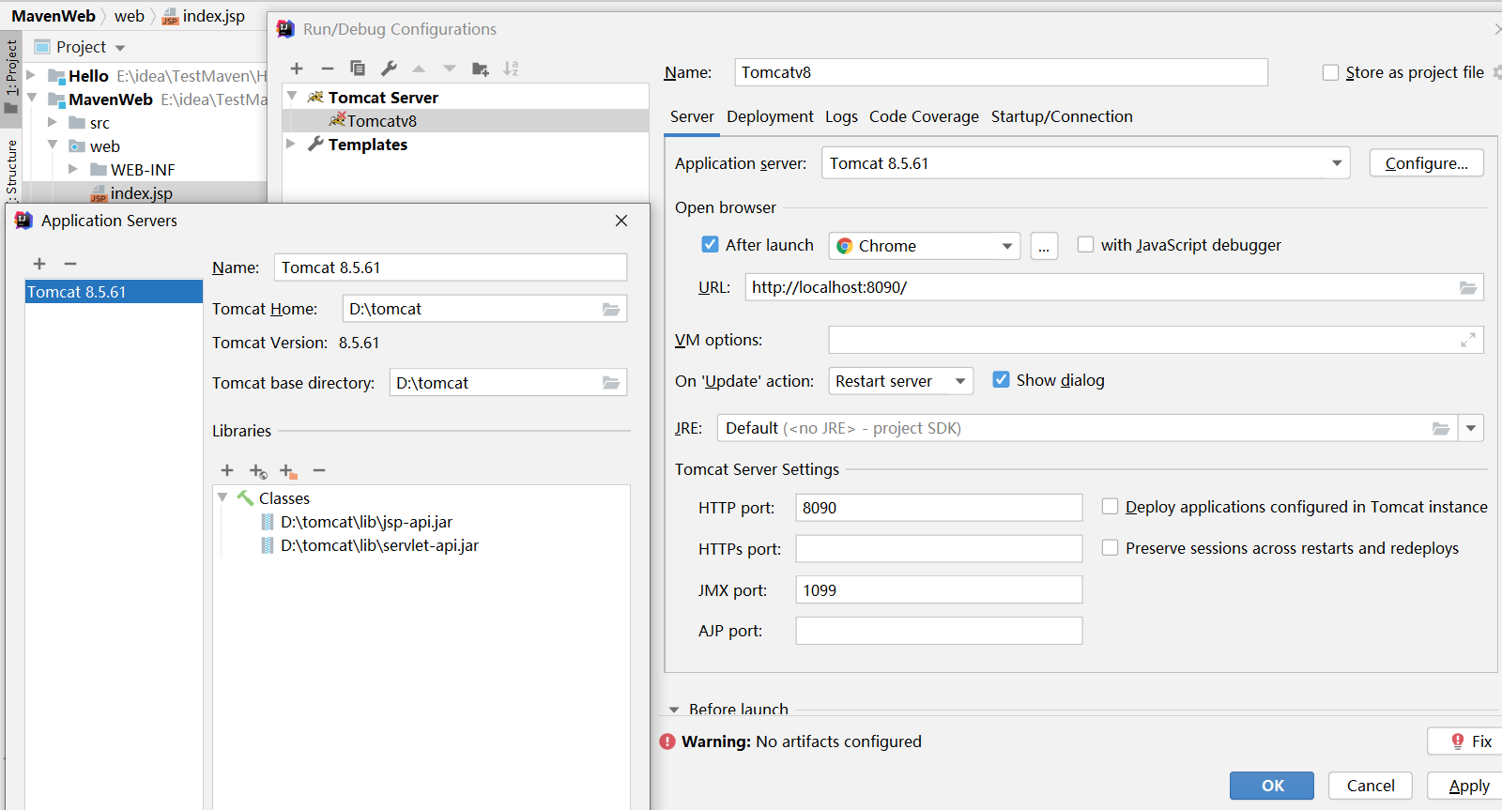1502x810 pixels.
Task: Enable Deploy applications configured in Tomcat instance
Action: [1110, 507]
